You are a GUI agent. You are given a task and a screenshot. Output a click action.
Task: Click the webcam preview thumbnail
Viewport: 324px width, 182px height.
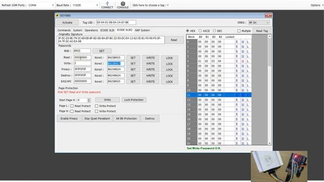pos(279,166)
